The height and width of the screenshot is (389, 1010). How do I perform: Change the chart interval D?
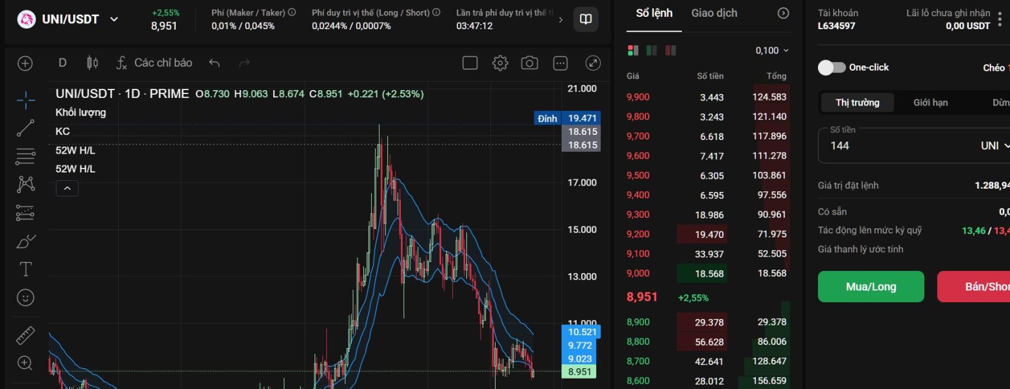[x=62, y=63]
